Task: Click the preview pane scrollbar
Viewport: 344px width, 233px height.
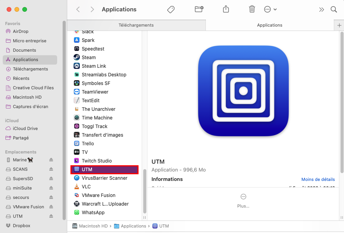Action: (x=342, y=102)
